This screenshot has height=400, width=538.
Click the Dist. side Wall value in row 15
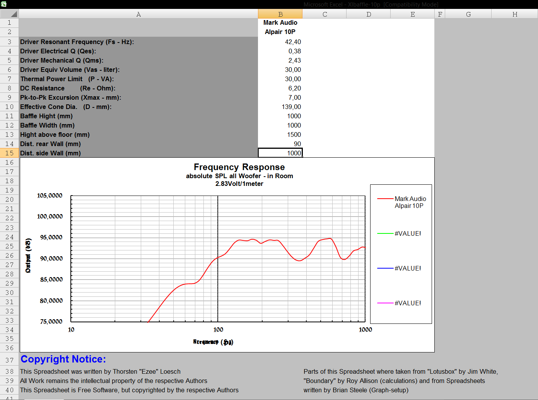[280, 153]
